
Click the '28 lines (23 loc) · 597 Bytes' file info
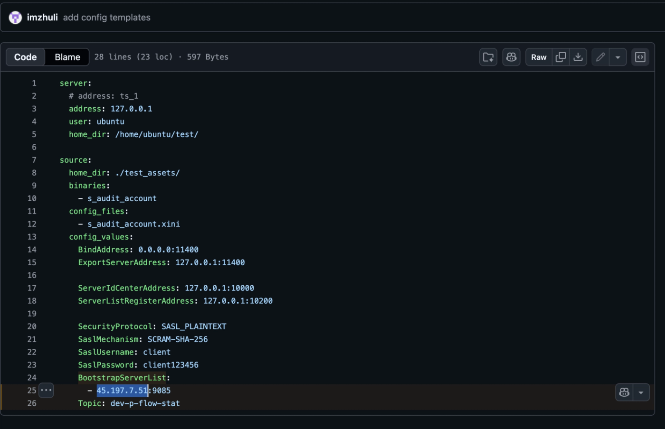pos(161,57)
